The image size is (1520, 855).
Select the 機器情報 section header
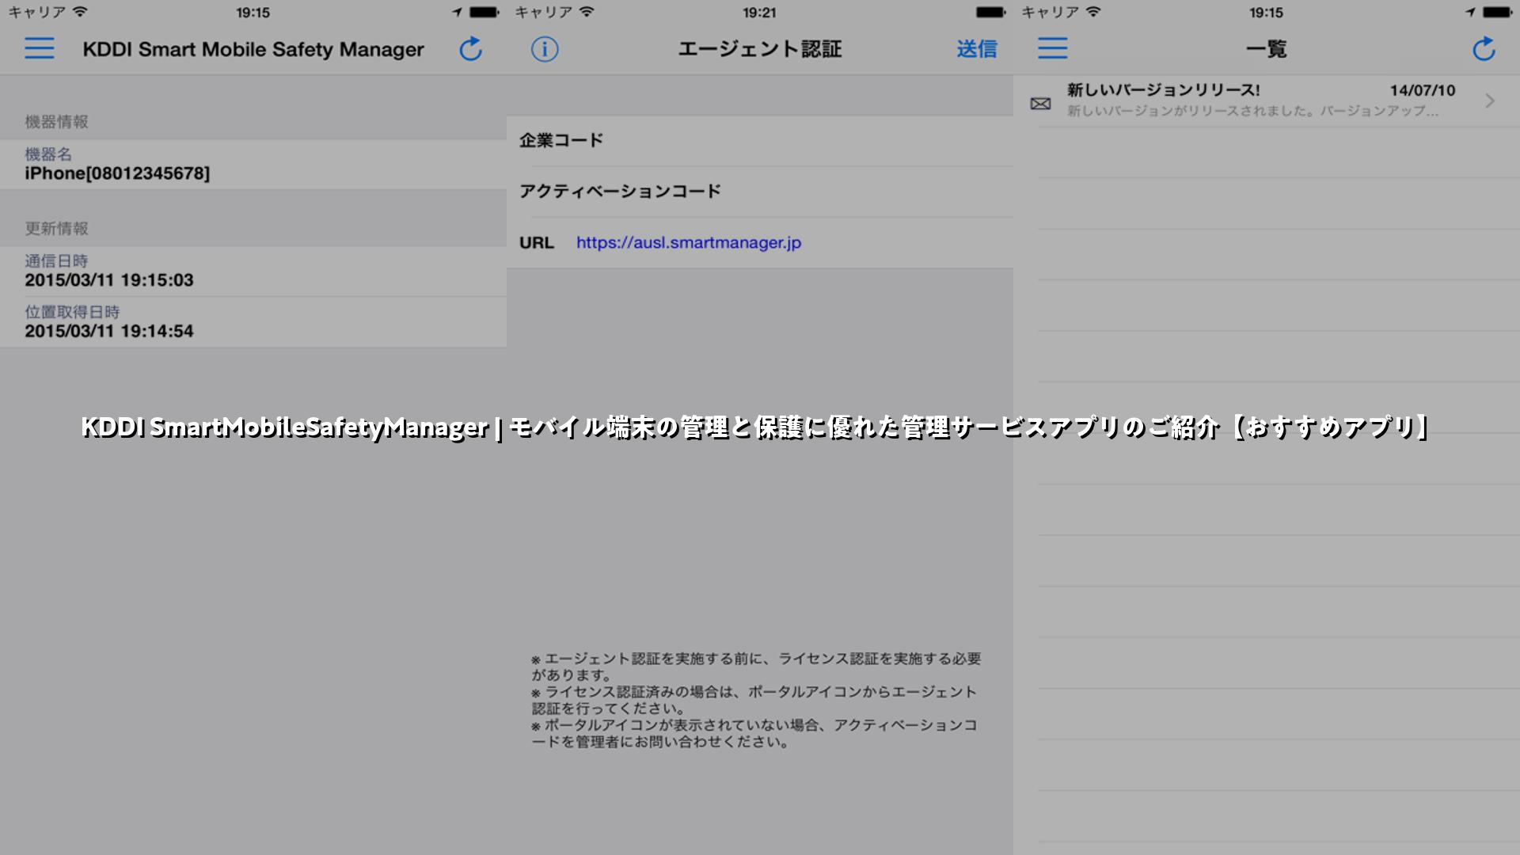(x=56, y=122)
